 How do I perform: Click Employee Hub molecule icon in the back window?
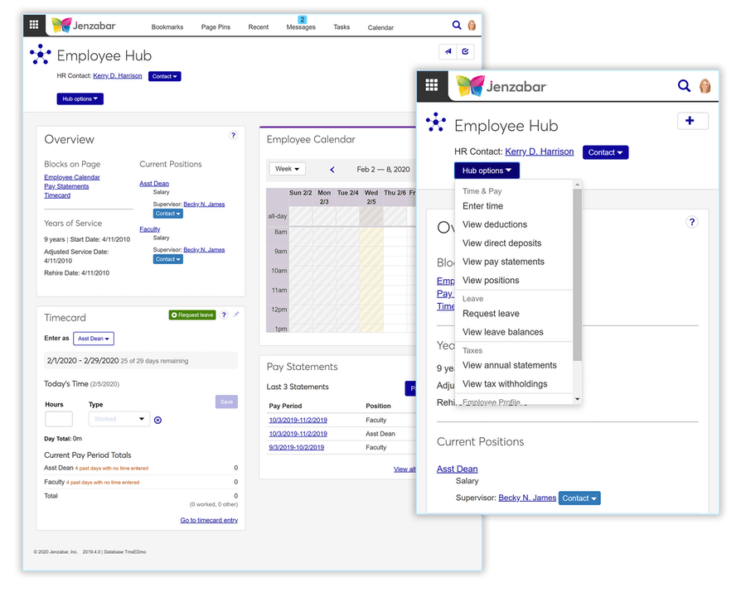point(41,55)
